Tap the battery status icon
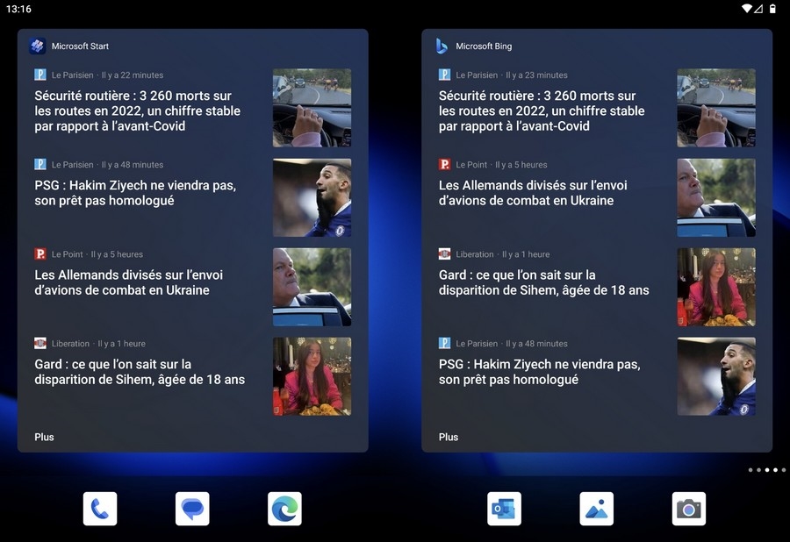The height and width of the screenshot is (542, 790). [x=772, y=9]
